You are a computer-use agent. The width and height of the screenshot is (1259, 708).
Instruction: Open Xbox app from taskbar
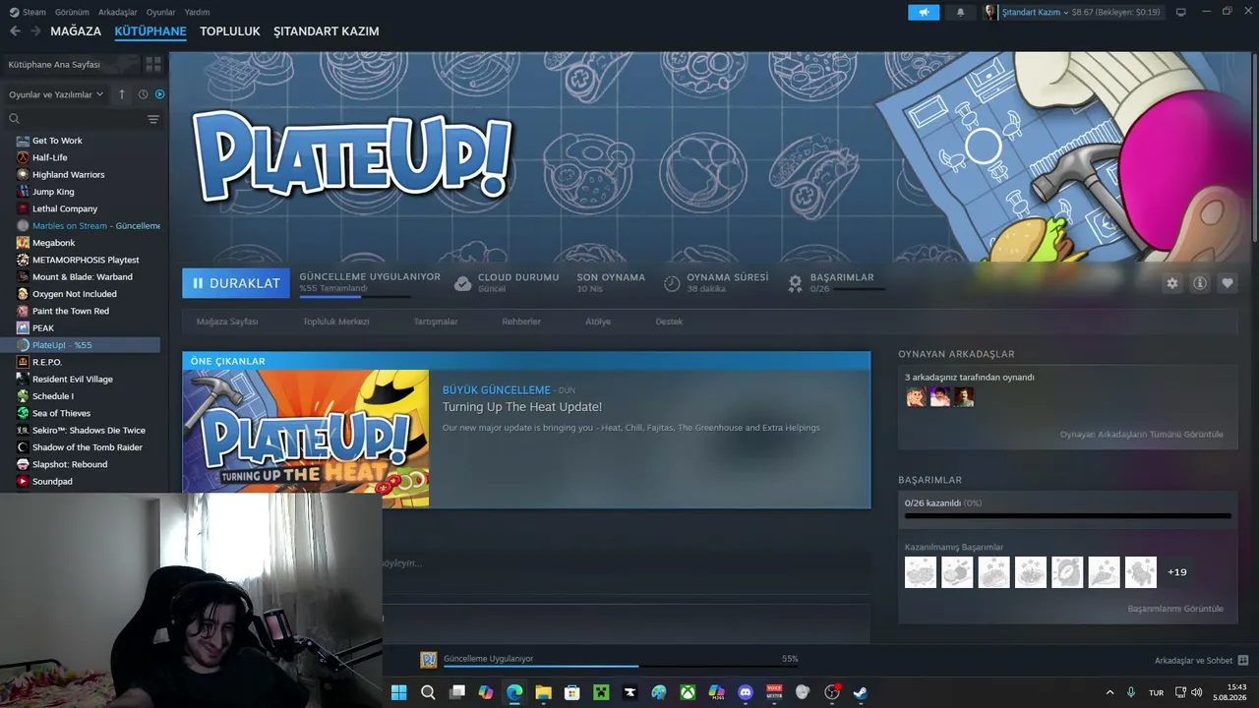[688, 692]
